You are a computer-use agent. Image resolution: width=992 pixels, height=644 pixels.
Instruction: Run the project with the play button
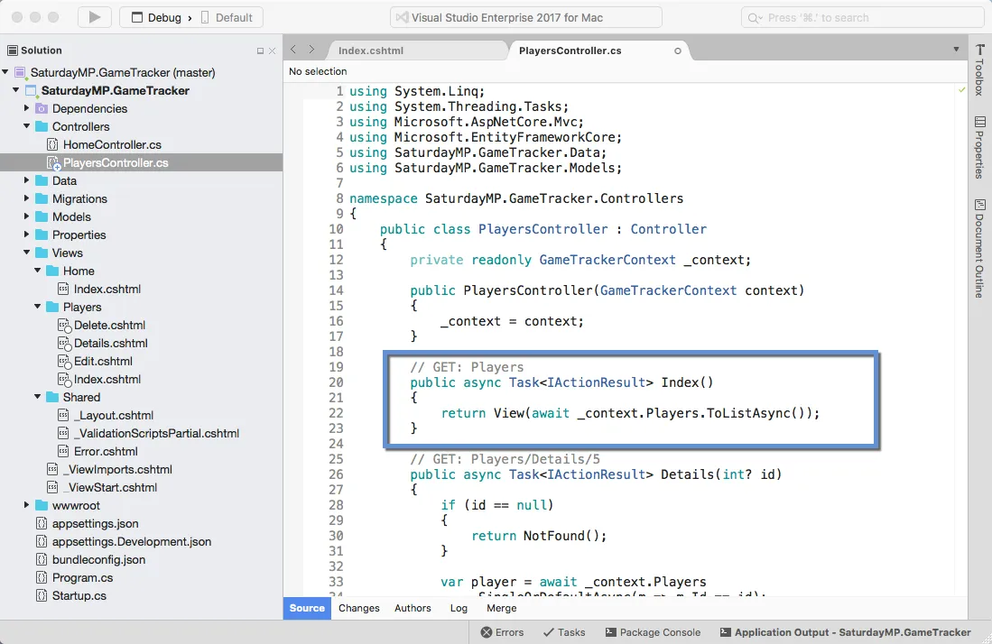94,17
